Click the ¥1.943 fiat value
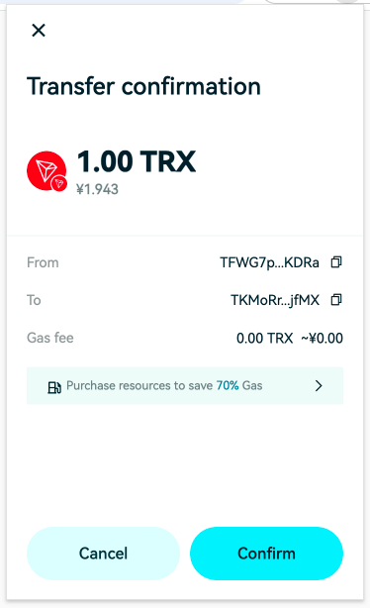 [97, 189]
